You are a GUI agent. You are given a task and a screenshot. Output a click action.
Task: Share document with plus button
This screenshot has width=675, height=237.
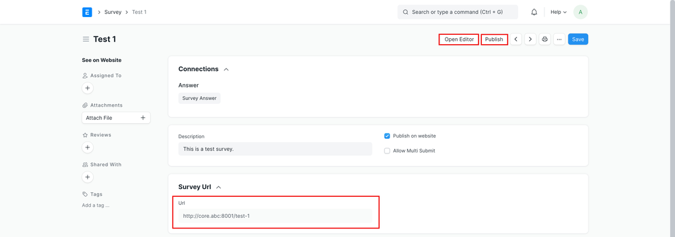(x=88, y=177)
